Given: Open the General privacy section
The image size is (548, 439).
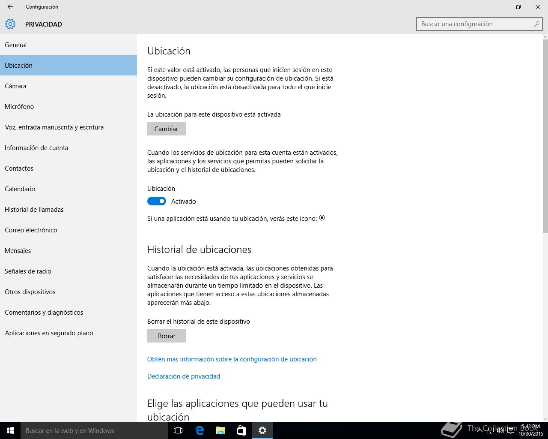Looking at the screenshot, I should [68, 45].
